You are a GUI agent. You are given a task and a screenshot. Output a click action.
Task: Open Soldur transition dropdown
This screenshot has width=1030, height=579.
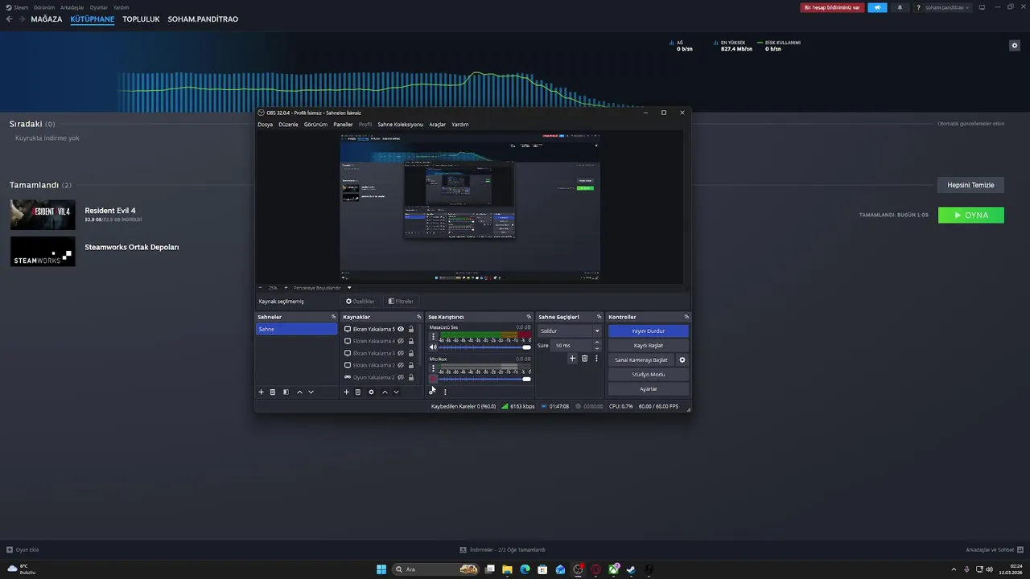(570, 331)
